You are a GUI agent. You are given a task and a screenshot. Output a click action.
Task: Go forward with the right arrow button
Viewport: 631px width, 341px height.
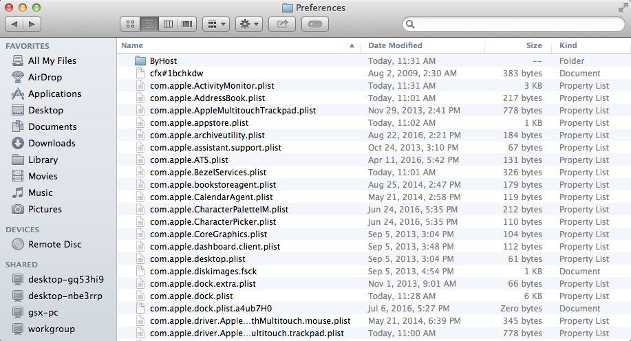click(x=32, y=24)
